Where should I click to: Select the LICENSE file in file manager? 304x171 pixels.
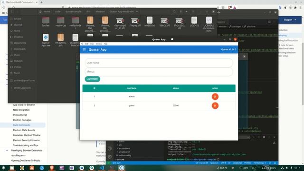tap(194, 22)
